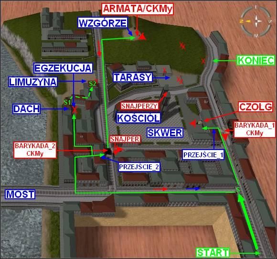Select the ARMATA/CKMy label
This screenshot has height=259, width=277.
pyautogui.click(x=138, y=9)
